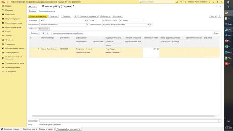The image size is (233, 131).
Task: Open the Ответственный item with the link icon
Action: [151, 25]
